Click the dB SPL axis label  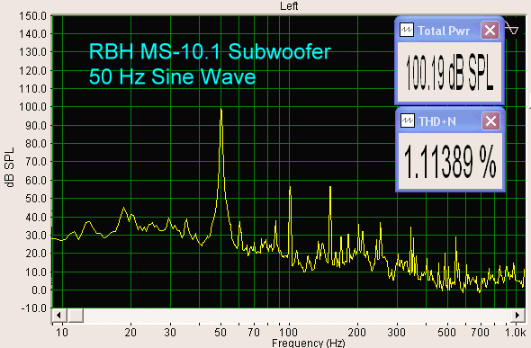tap(10, 167)
